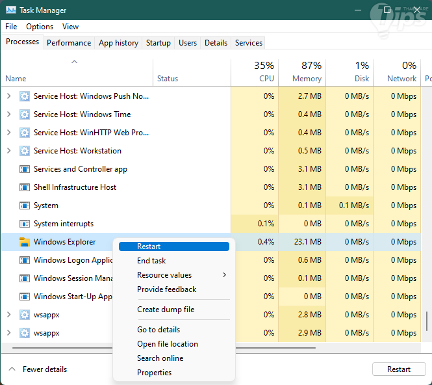Sort by the Memory column header
Screen dimensions: 432x385
[x=302, y=72]
